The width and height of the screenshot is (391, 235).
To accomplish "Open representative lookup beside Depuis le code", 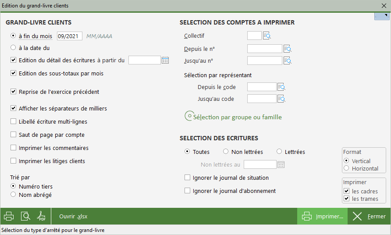I will (281, 87).
